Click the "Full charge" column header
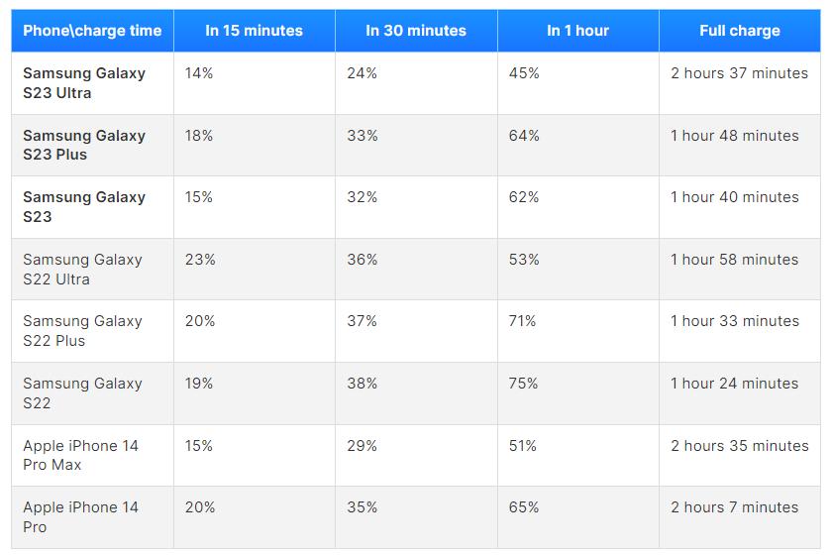 tap(739, 31)
